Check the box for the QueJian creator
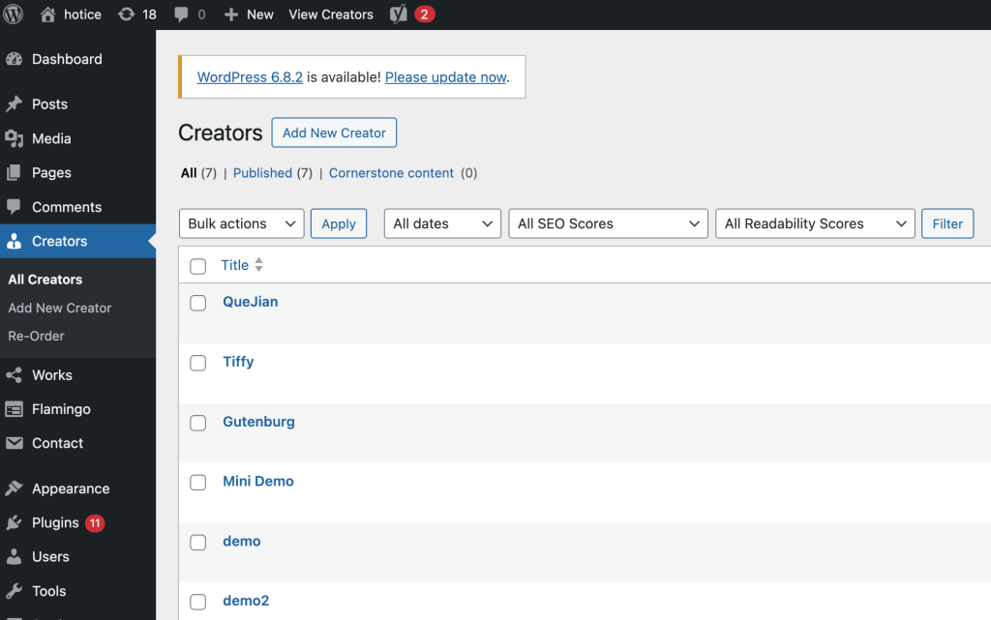Screen dimensions: 991x620 coord(198,303)
